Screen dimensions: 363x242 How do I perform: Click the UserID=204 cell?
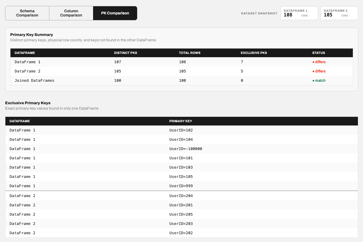pyautogui.click(x=181, y=196)
